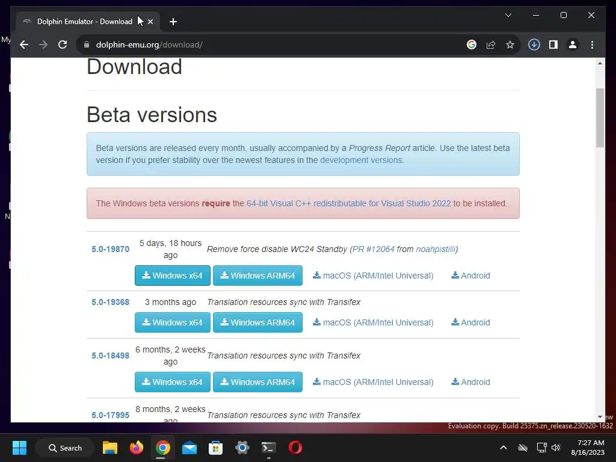This screenshot has height=462, width=616.
Task: Show hidden system tray icons
Action: click(x=504, y=448)
